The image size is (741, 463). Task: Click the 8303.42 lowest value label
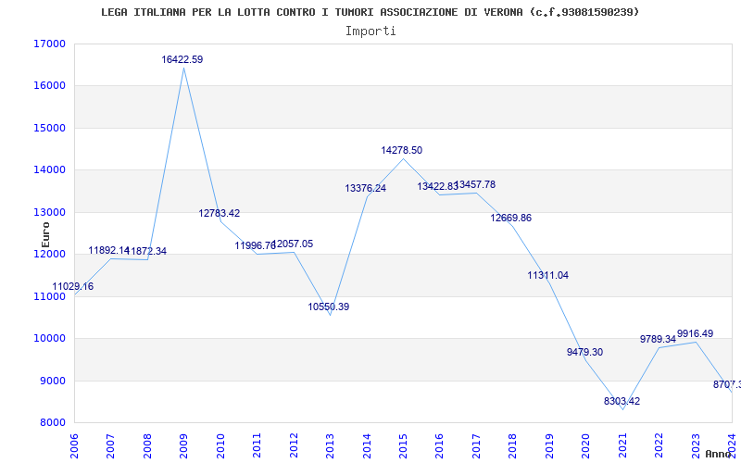622,401
